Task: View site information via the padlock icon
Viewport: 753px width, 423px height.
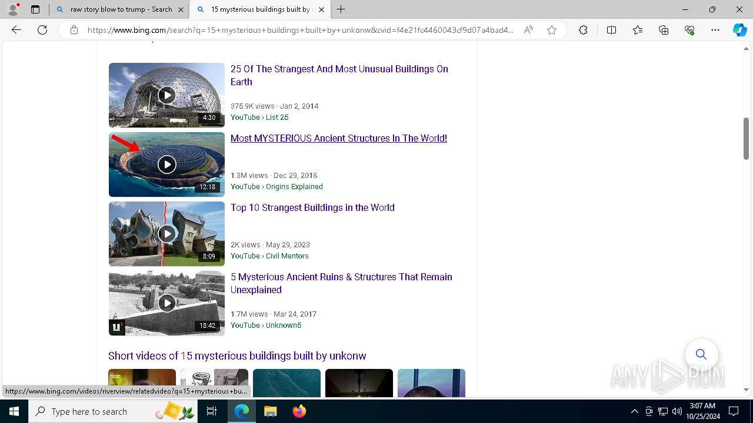Action: coord(74,30)
